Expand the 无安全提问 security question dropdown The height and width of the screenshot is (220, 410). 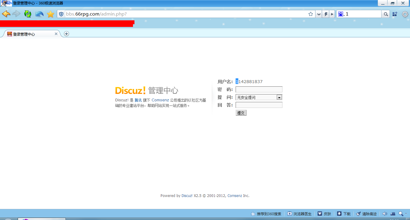259,97
